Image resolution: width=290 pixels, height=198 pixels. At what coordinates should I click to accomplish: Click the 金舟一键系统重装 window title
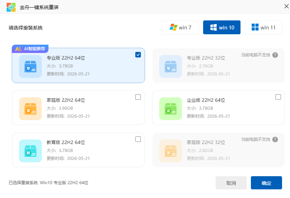[39, 7]
